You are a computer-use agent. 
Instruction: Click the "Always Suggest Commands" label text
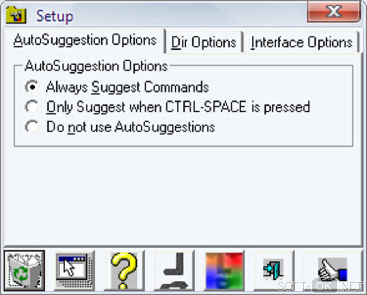point(127,87)
